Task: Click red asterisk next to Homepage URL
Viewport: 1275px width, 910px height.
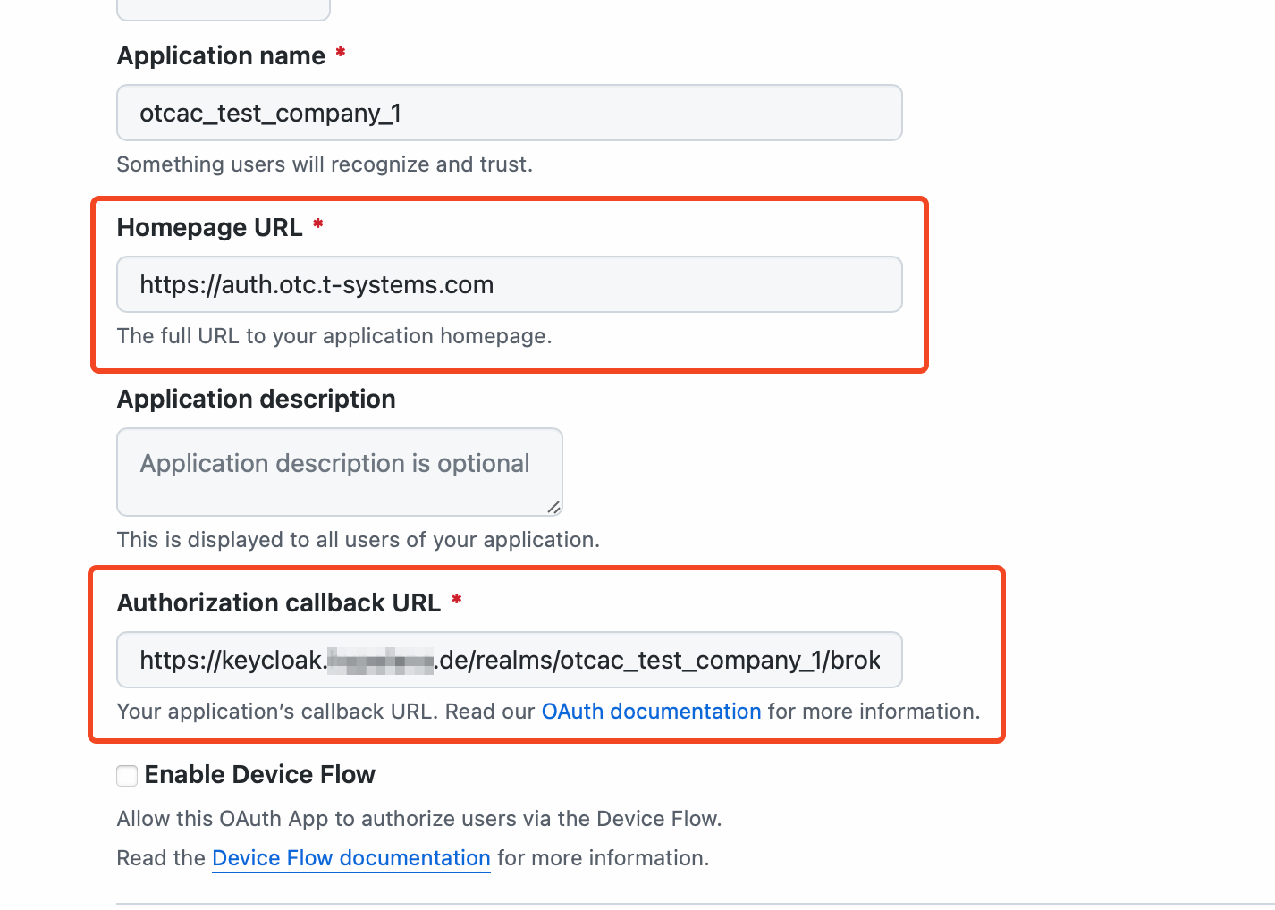Action: pos(317,225)
